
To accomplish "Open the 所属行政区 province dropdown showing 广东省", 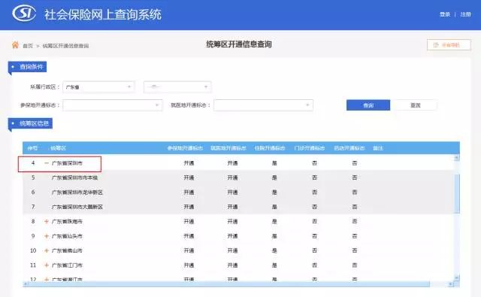I will (x=98, y=87).
